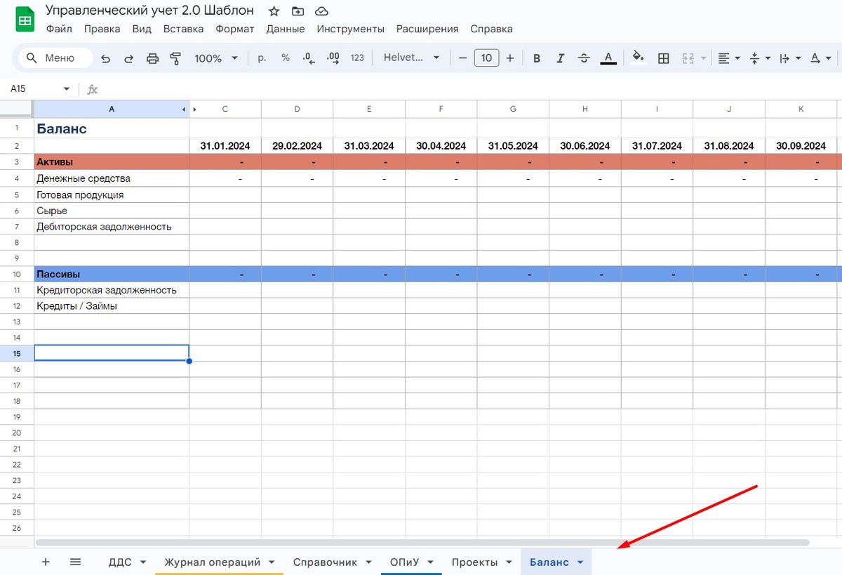Image resolution: width=842 pixels, height=575 pixels.
Task: Open more formats with the 123 button
Action: pos(357,58)
